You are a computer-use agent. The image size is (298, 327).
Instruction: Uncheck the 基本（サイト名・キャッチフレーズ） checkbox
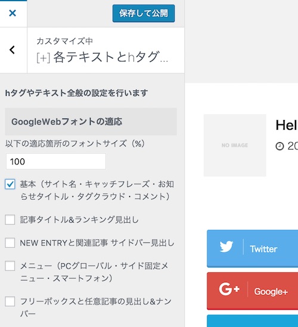[10, 185]
